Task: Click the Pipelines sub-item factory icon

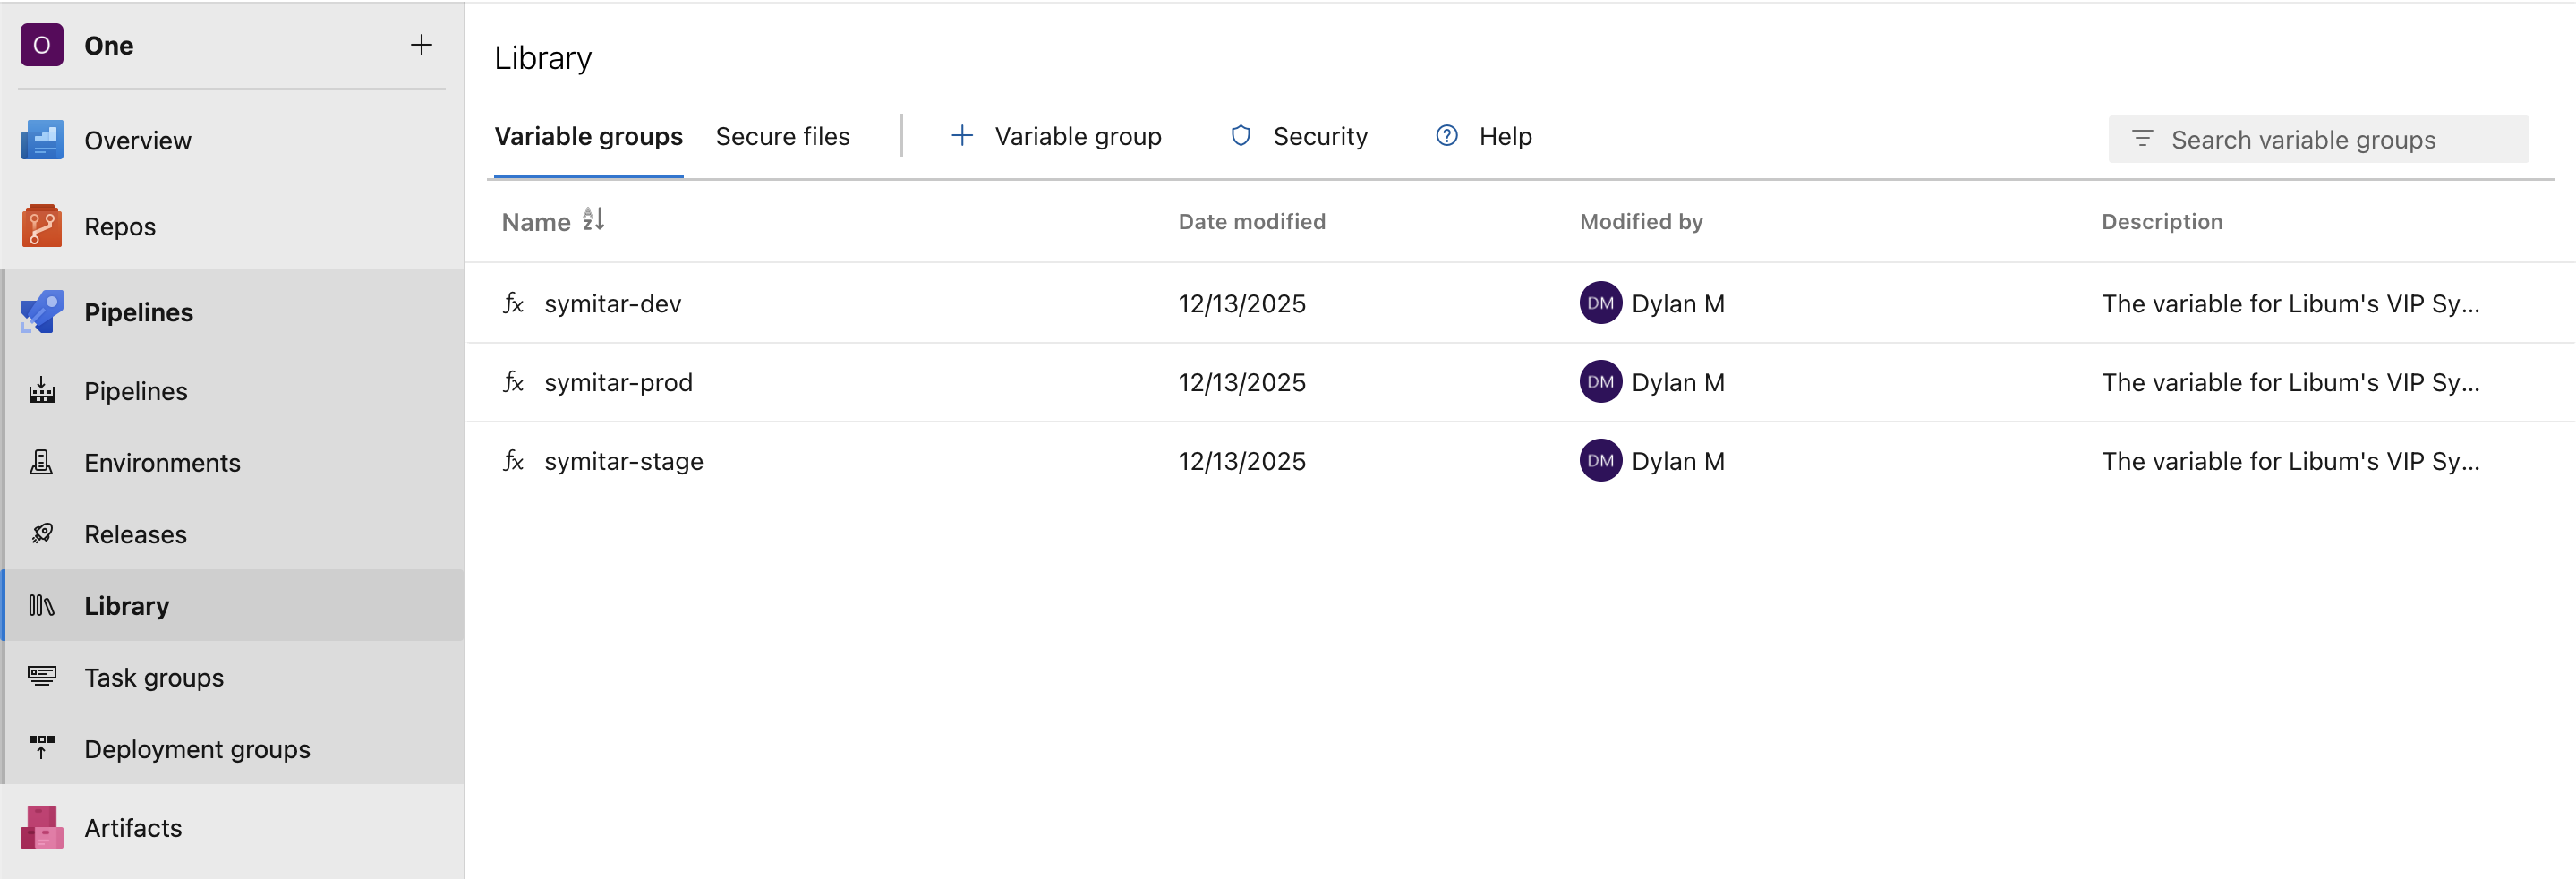Action: tap(42, 391)
